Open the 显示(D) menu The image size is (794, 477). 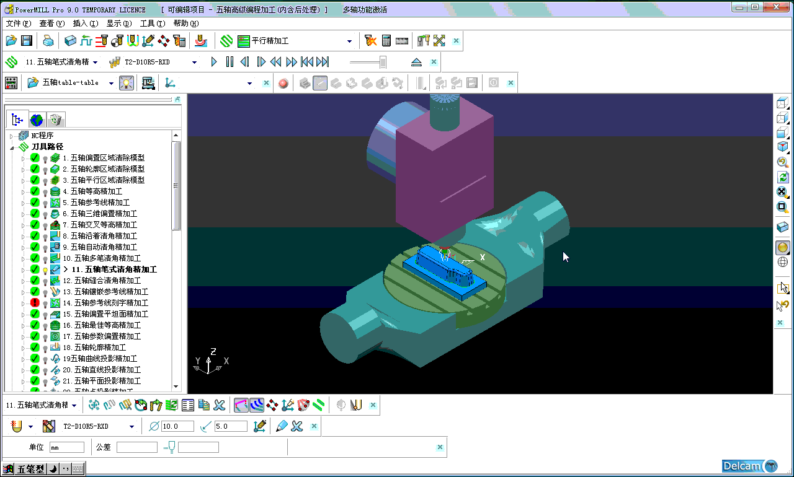click(x=119, y=24)
